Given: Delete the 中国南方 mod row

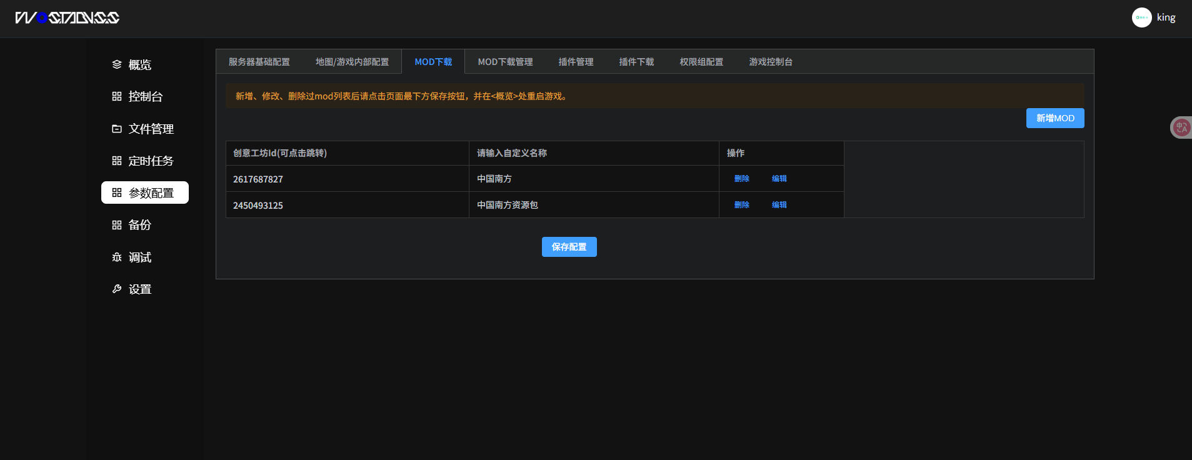Looking at the screenshot, I should 742,179.
